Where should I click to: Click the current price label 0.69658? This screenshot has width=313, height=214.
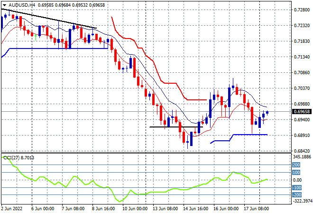click(x=302, y=112)
